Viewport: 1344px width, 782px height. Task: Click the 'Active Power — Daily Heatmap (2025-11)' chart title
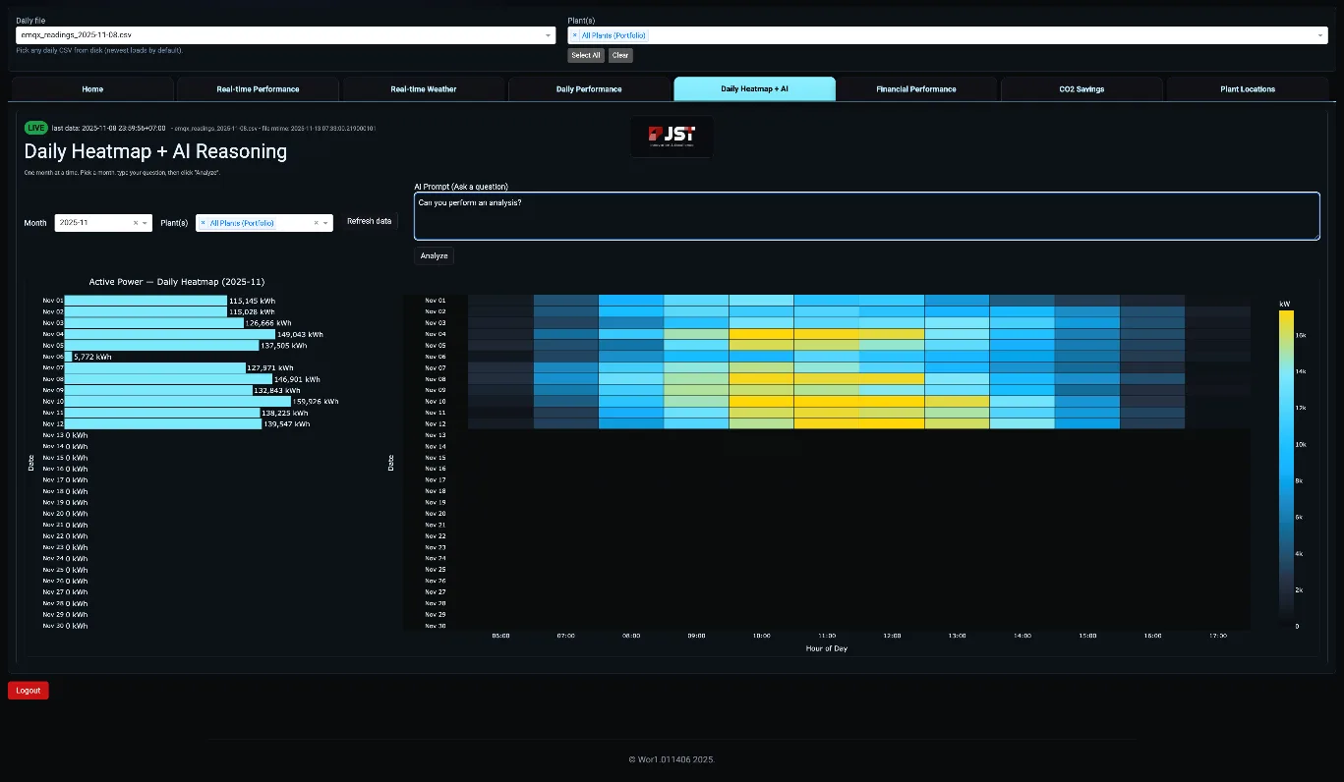(x=177, y=282)
